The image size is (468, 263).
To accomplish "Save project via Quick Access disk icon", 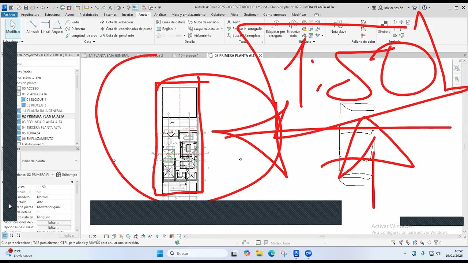I will click(26, 8).
